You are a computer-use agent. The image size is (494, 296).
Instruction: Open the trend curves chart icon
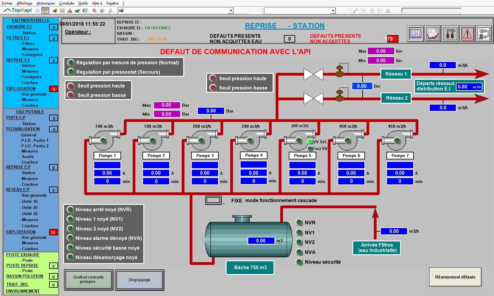pos(416,34)
